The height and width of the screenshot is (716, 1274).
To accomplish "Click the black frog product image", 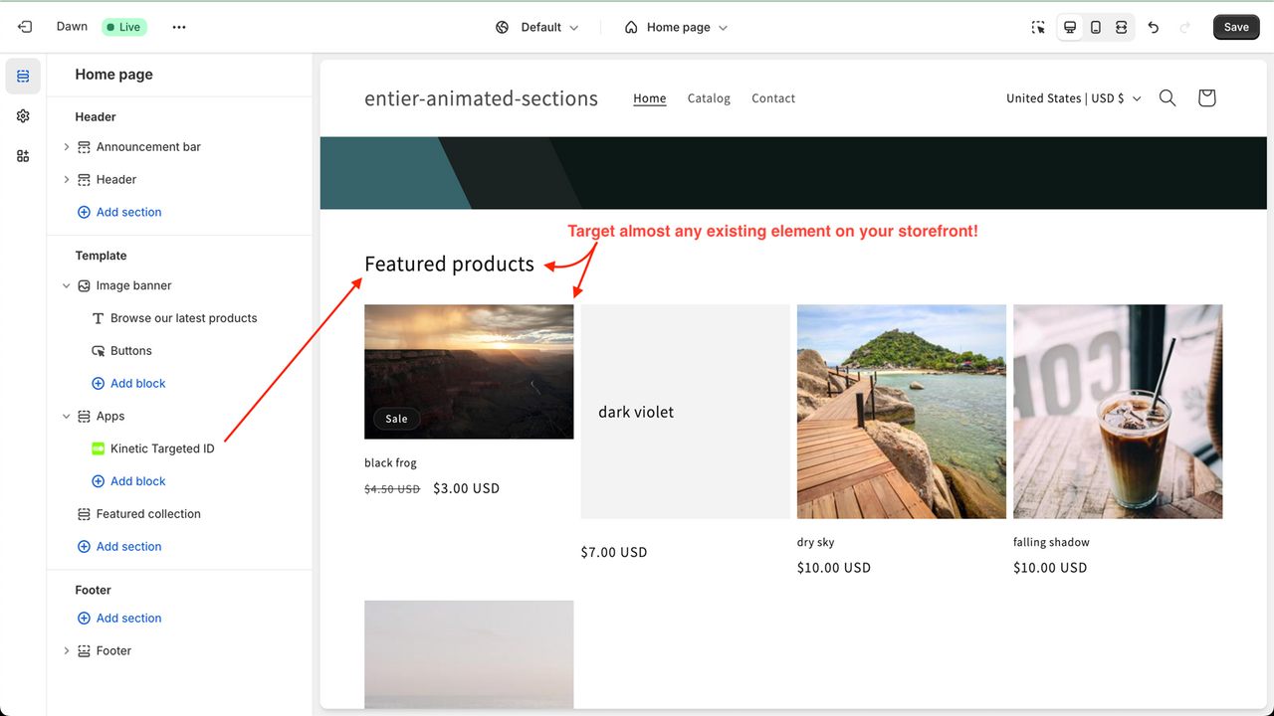I will tap(469, 372).
